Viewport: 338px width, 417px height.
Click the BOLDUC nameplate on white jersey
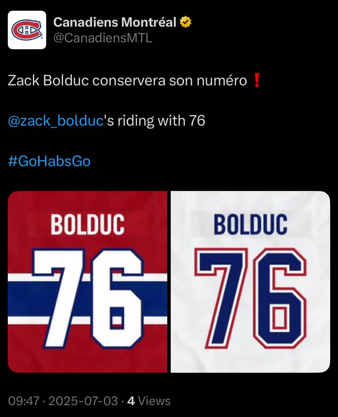[x=250, y=224]
